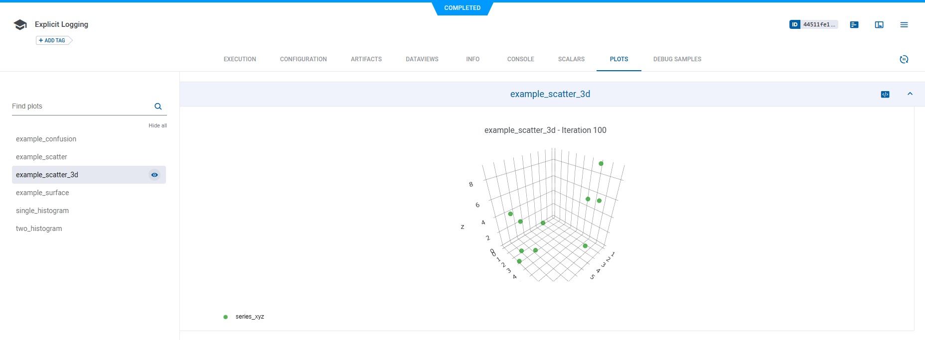The width and height of the screenshot is (925, 340).
Task: Click the Hide all link
Action: pyautogui.click(x=157, y=125)
